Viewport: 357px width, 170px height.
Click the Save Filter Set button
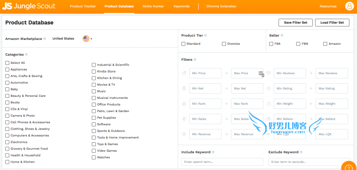click(x=296, y=23)
